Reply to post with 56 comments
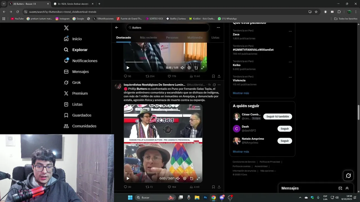The height and width of the screenshot is (202, 360). click(127, 76)
